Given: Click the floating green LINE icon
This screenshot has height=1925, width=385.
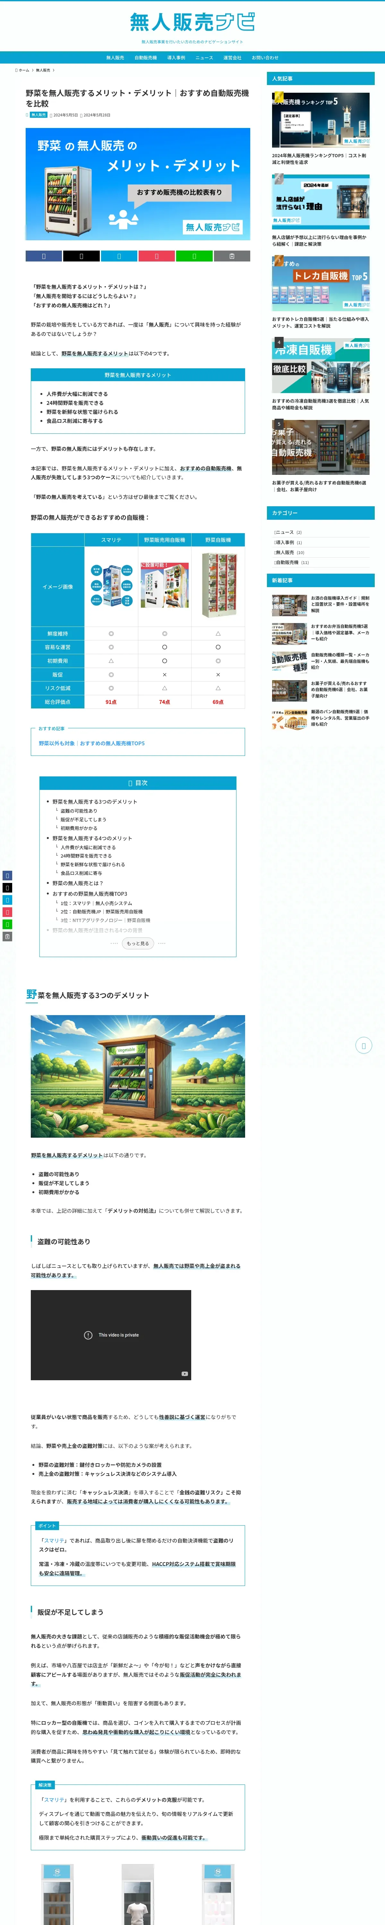Looking at the screenshot, I should [7, 924].
